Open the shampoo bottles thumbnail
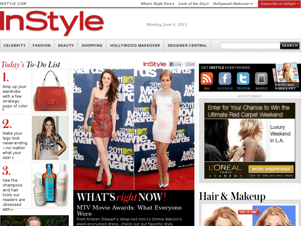The width and height of the screenshot is (301, 226). 50,185
